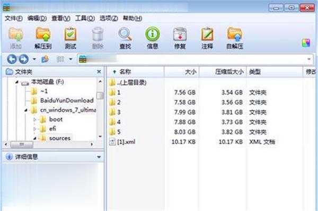Open navigation history dropdown arrow
This screenshot has height=211, width=318.
[34, 59]
